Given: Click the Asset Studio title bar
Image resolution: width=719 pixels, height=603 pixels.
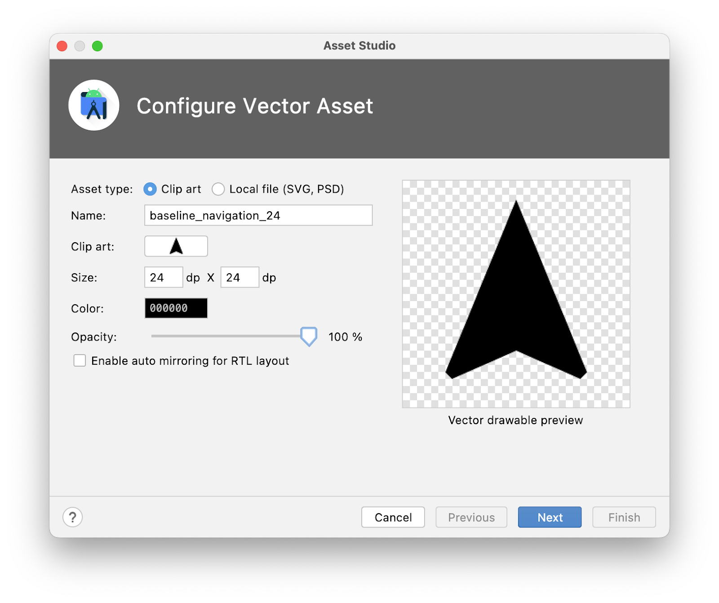Looking at the screenshot, I should click(359, 45).
